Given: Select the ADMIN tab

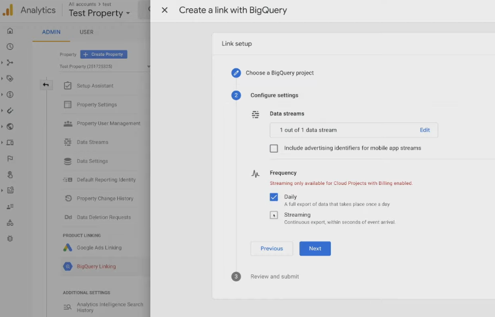Looking at the screenshot, I should pos(51,32).
